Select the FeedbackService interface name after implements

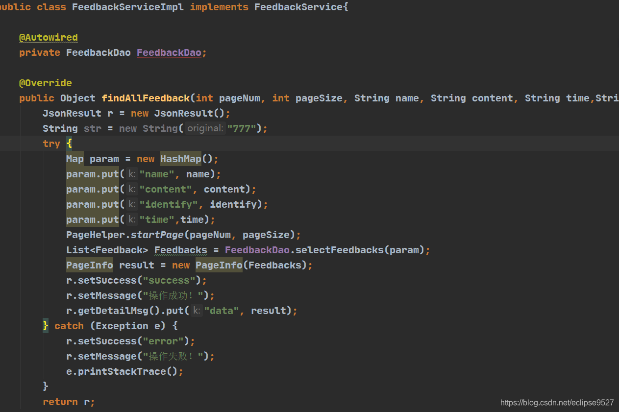[x=298, y=7]
